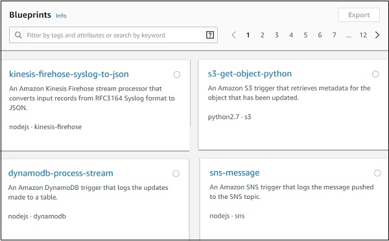Viewport: 389px width, 241px height.
Task: Open the Blueprints Info link
Action: (61, 16)
